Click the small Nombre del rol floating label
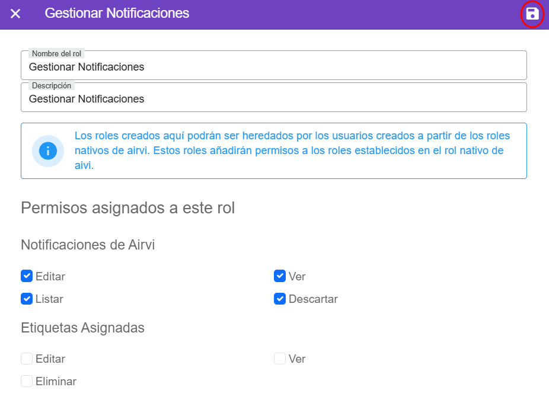Viewport: 549px width, 403px height. (x=56, y=54)
